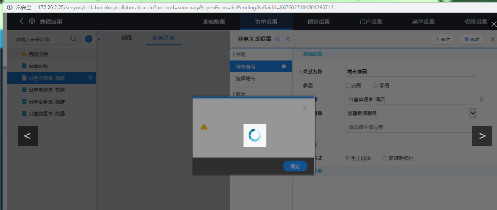
Task: Click the 新建 button
Action: [x=442, y=39]
